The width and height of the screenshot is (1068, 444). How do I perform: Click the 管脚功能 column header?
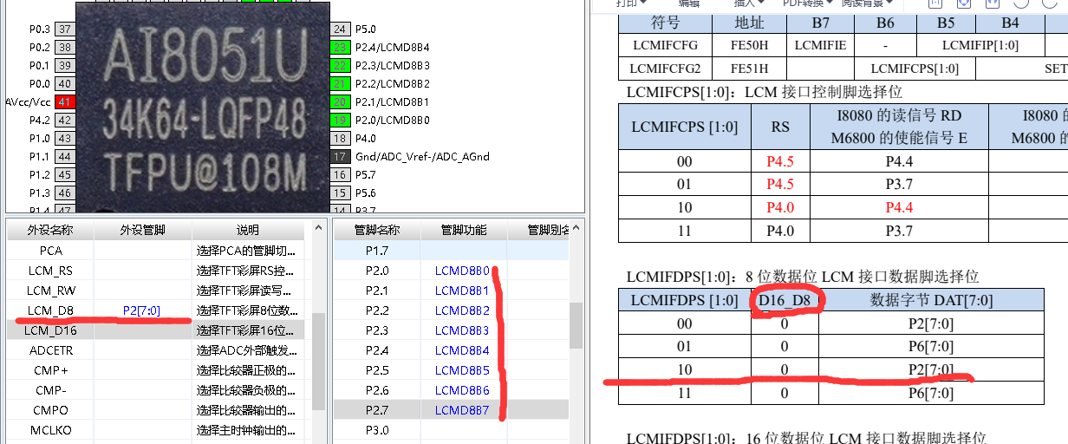(x=463, y=230)
